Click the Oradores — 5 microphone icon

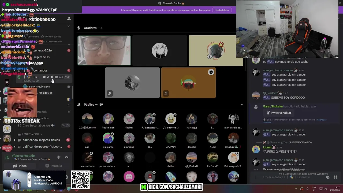[x=79, y=28]
